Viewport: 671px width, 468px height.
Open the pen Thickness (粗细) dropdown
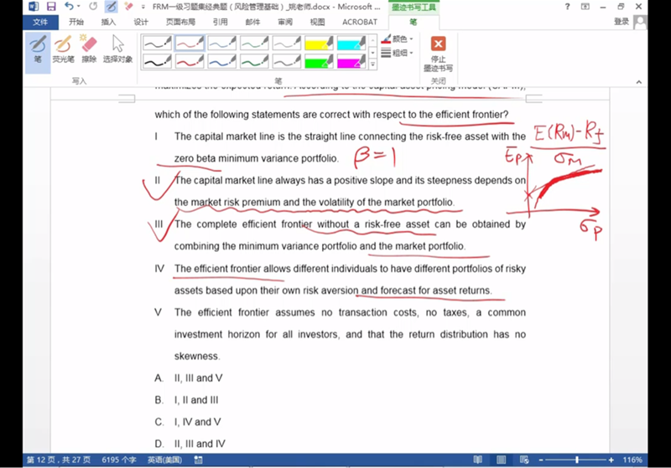(x=398, y=53)
